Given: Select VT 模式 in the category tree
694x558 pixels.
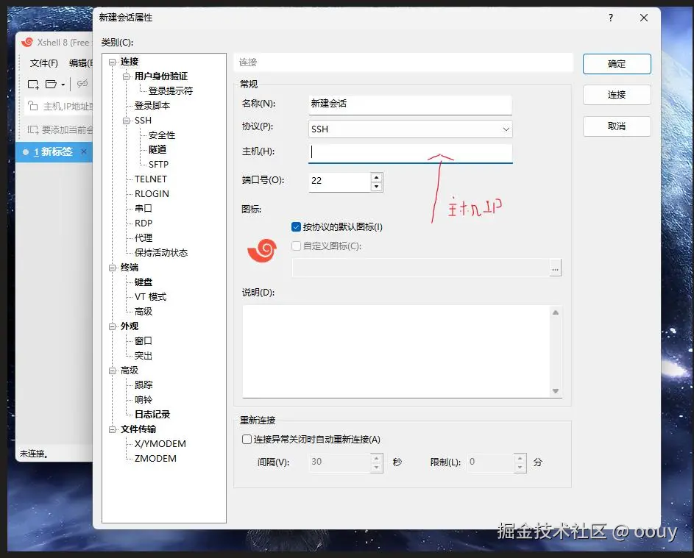Looking at the screenshot, I should point(150,297).
